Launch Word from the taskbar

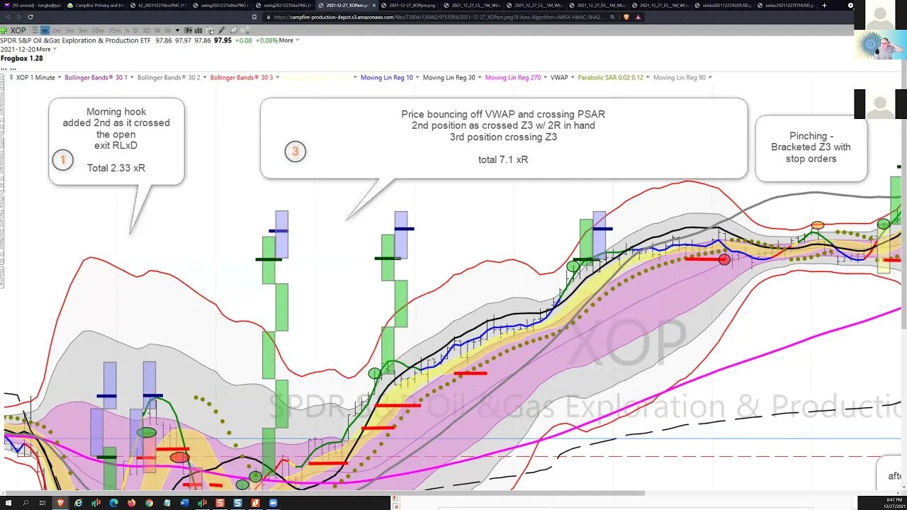[184, 503]
